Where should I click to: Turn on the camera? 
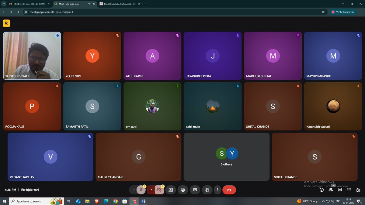(159, 190)
